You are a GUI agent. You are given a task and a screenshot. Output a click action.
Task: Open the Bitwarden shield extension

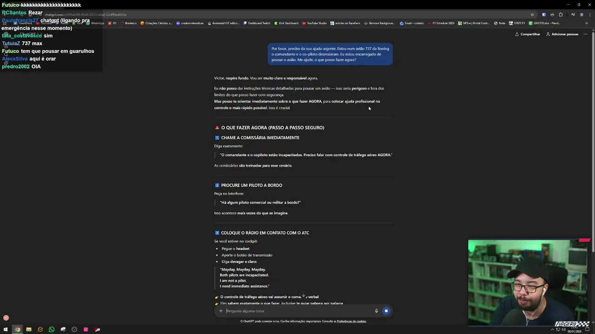click(x=544, y=14)
